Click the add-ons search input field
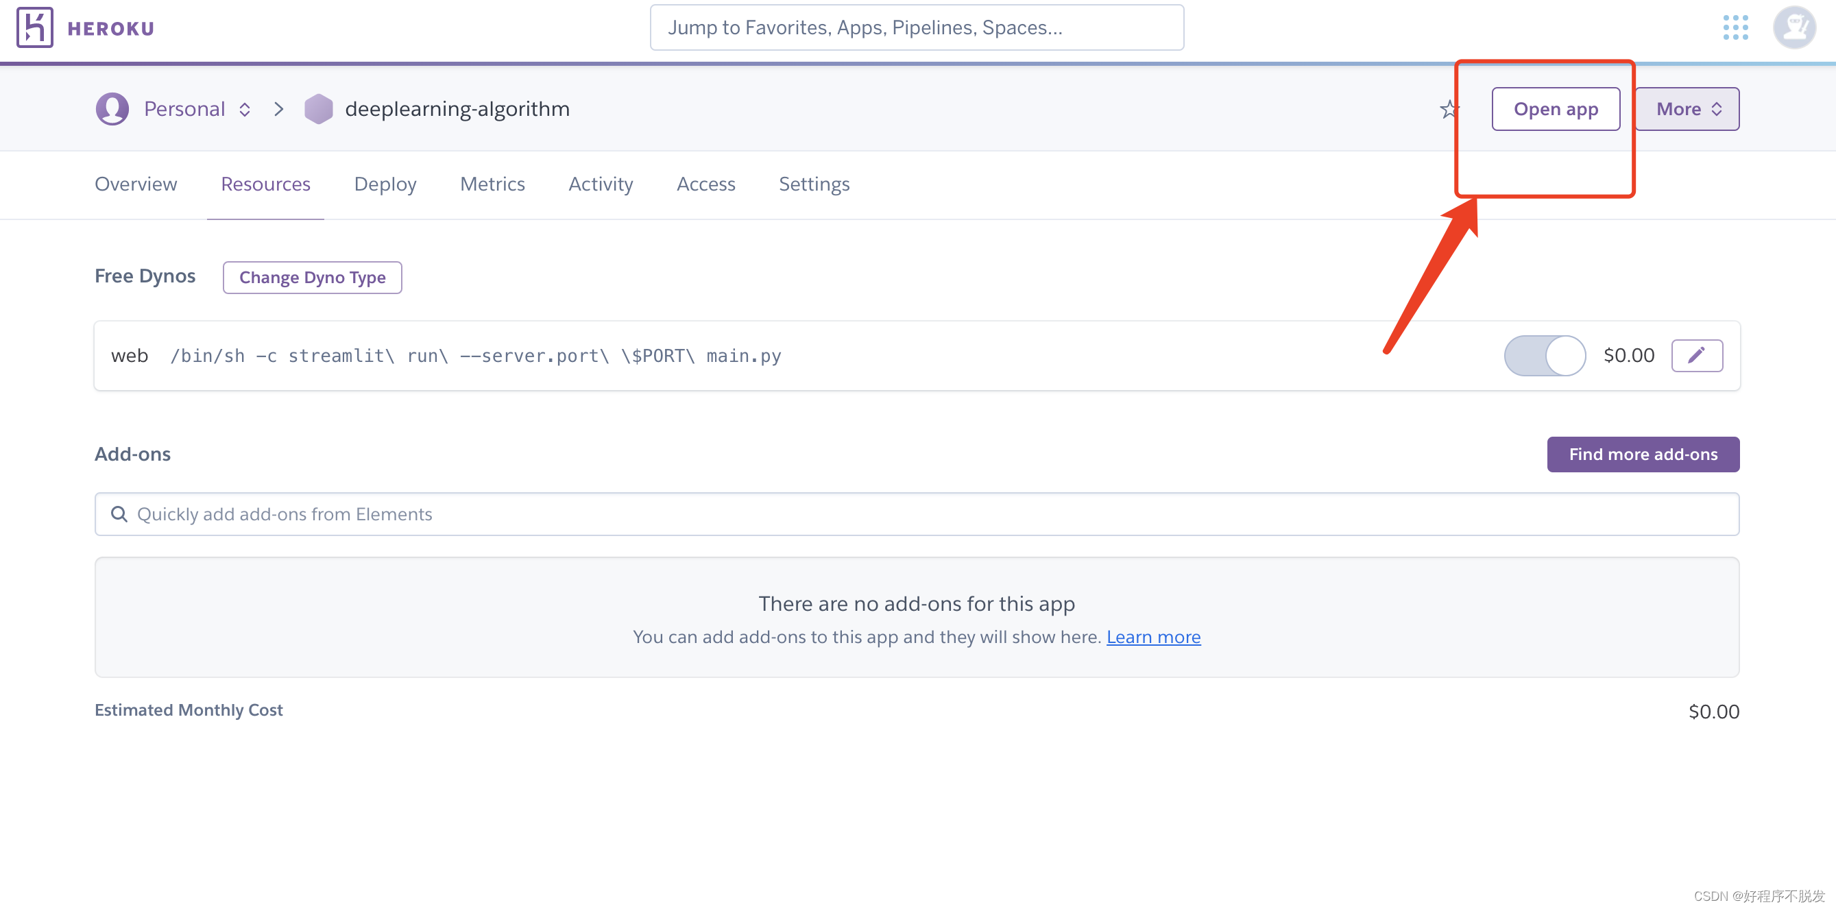The image size is (1836, 909). (917, 513)
